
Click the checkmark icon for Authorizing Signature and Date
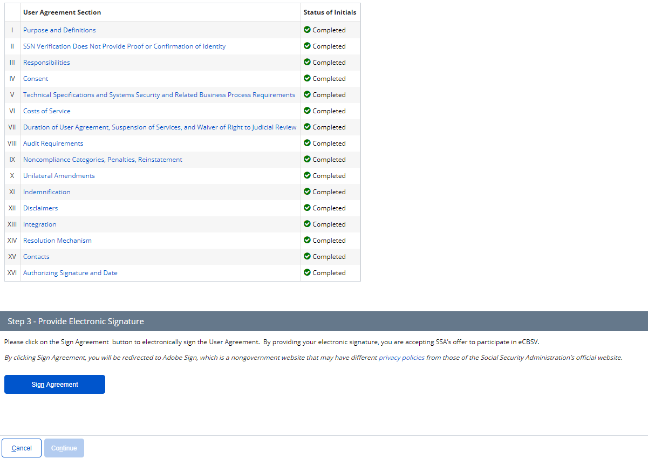[x=307, y=272]
